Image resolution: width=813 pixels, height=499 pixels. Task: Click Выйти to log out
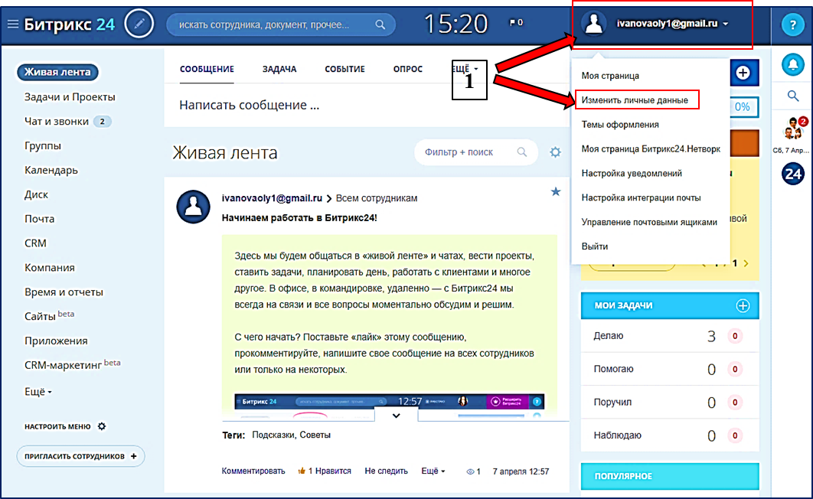pos(595,246)
